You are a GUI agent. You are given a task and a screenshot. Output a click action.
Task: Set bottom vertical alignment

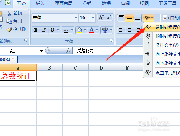coord(138,18)
